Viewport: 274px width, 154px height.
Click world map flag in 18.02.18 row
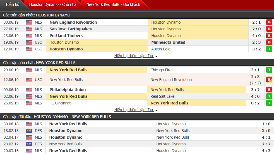coord(29,131)
